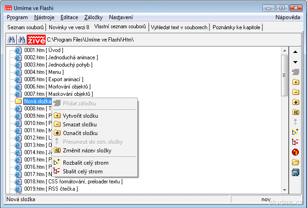Click the file list scrollbar thumb

[x=285, y=75]
